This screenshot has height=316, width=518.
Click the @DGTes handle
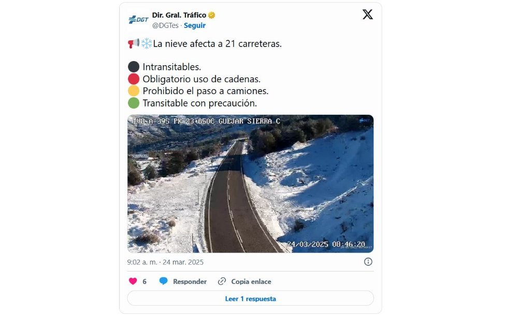click(x=165, y=25)
